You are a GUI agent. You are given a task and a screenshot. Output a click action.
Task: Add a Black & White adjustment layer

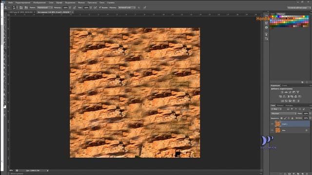(288, 96)
